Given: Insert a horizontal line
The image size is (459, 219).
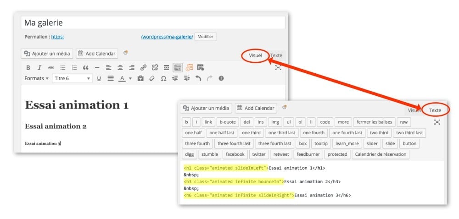Looking at the screenshot, I should [x=97, y=68].
